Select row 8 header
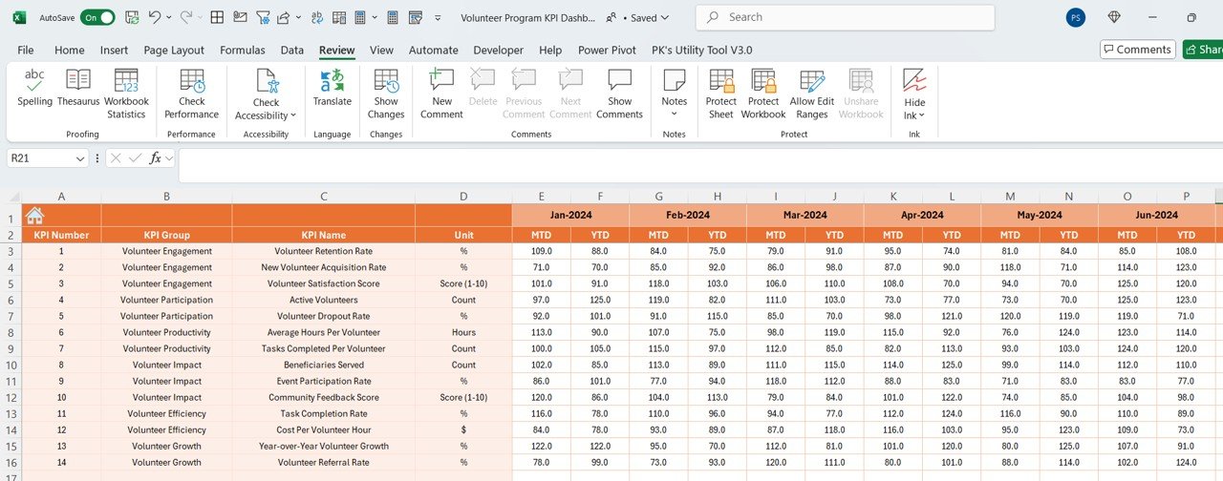 (x=11, y=332)
